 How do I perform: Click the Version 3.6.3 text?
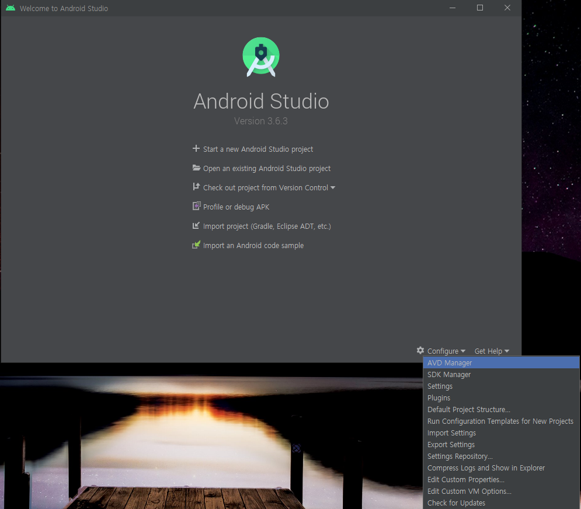coord(261,121)
